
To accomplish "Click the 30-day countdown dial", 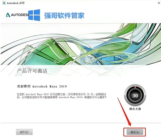I will pos(135,95).
